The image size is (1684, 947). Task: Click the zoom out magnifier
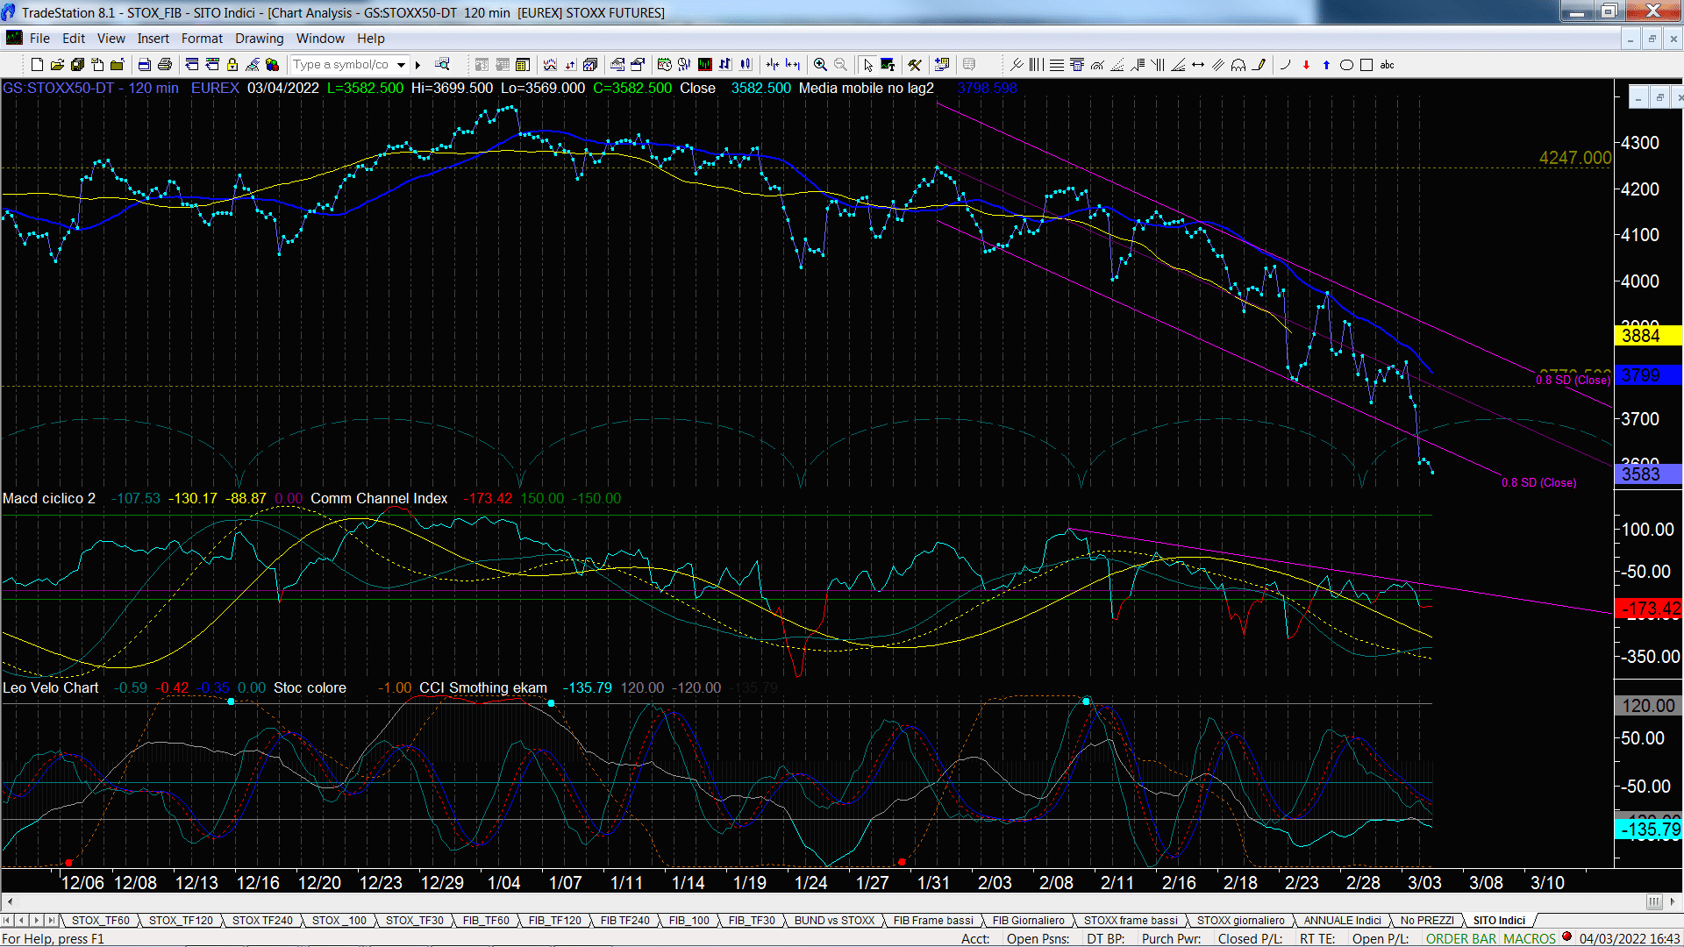click(840, 64)
